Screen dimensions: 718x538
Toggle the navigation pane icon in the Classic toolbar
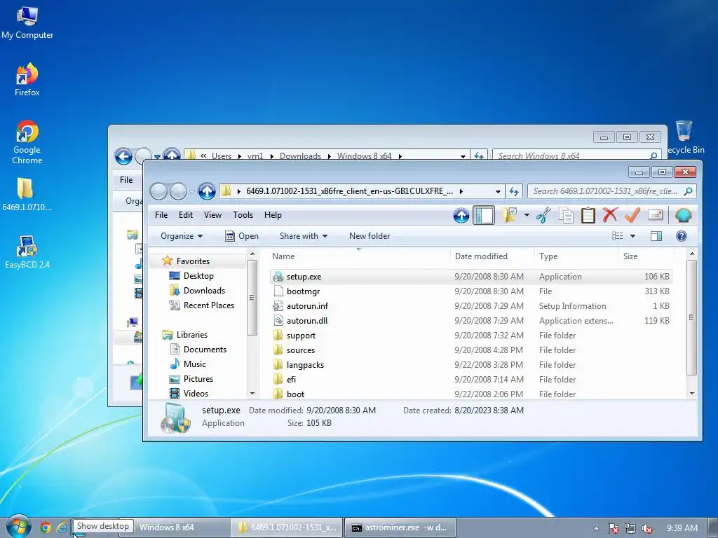(x=484, y=216)
